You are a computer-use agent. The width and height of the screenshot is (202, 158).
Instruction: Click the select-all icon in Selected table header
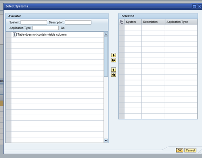[121, 22]
